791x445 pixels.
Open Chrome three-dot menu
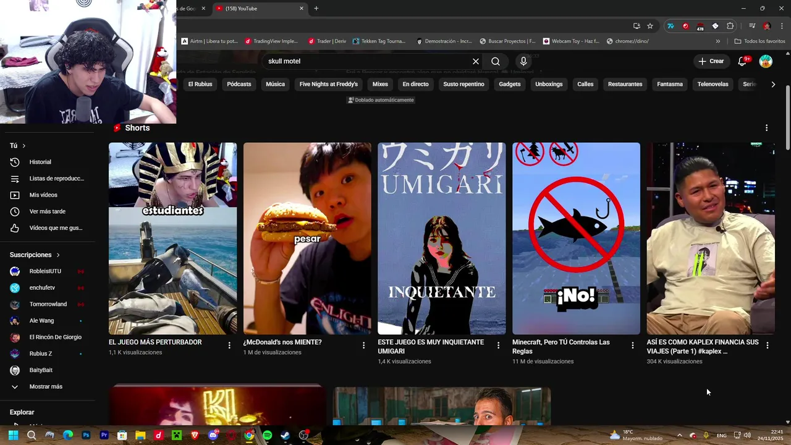coord(782,26)
